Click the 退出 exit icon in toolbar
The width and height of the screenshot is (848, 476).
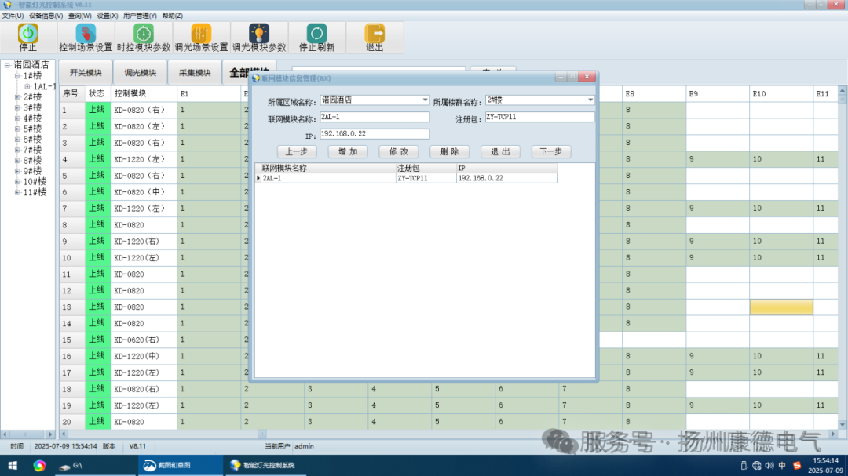(x=375, y=33)
